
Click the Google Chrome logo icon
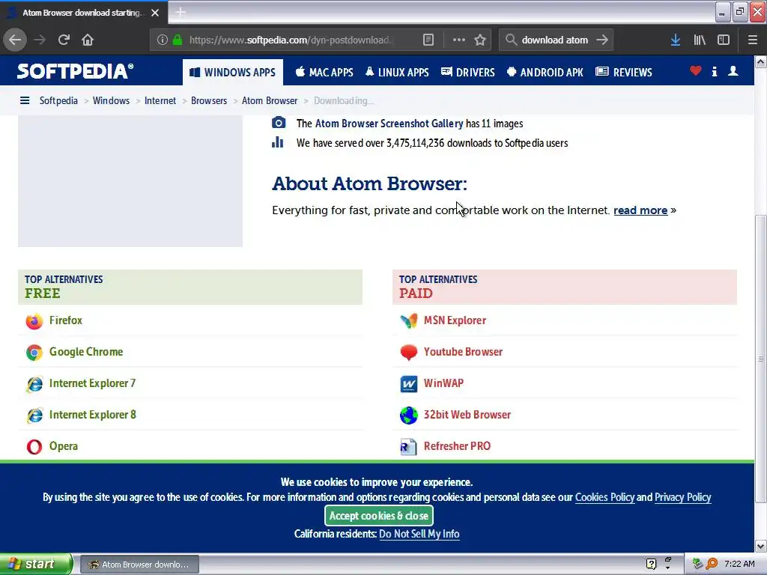point(34,352)
